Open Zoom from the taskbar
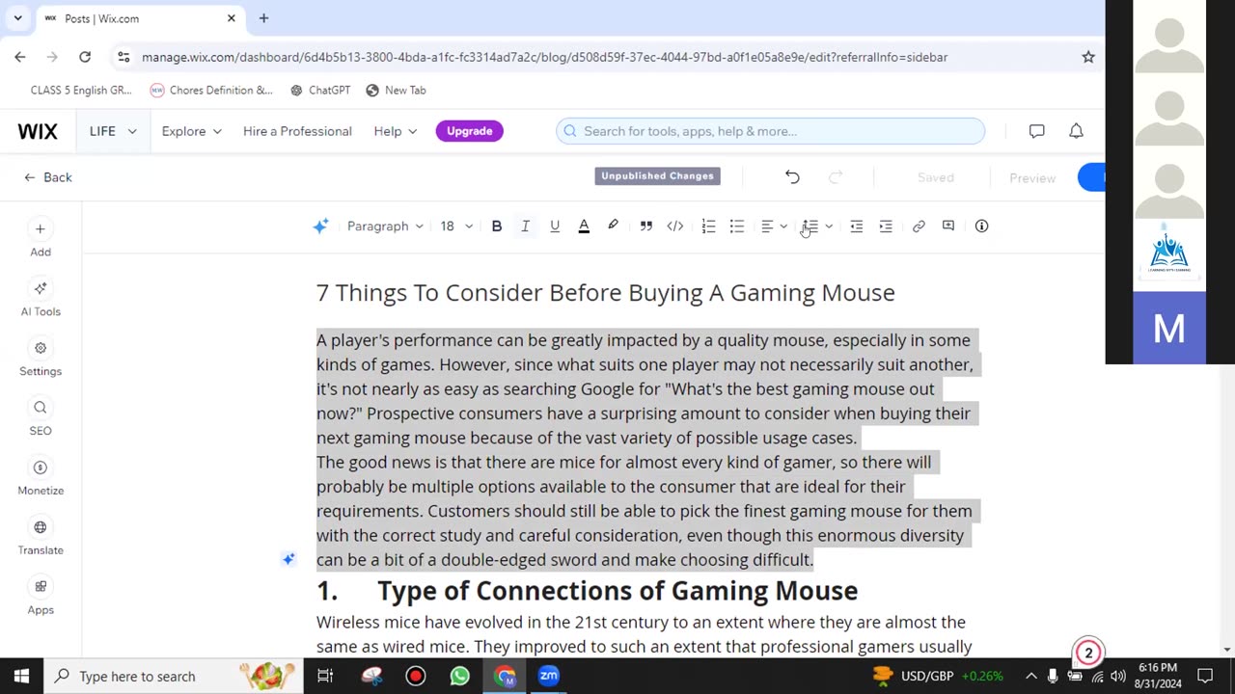The image size is (1235, 694). pos(548,677)
